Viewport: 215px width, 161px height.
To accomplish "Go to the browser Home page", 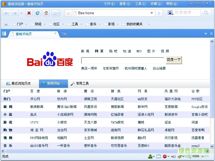I will 46,13.
